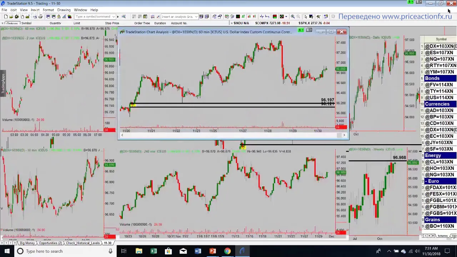
Task: Switch to the Big Money workspace tab
Action: [x=27, y=243]
